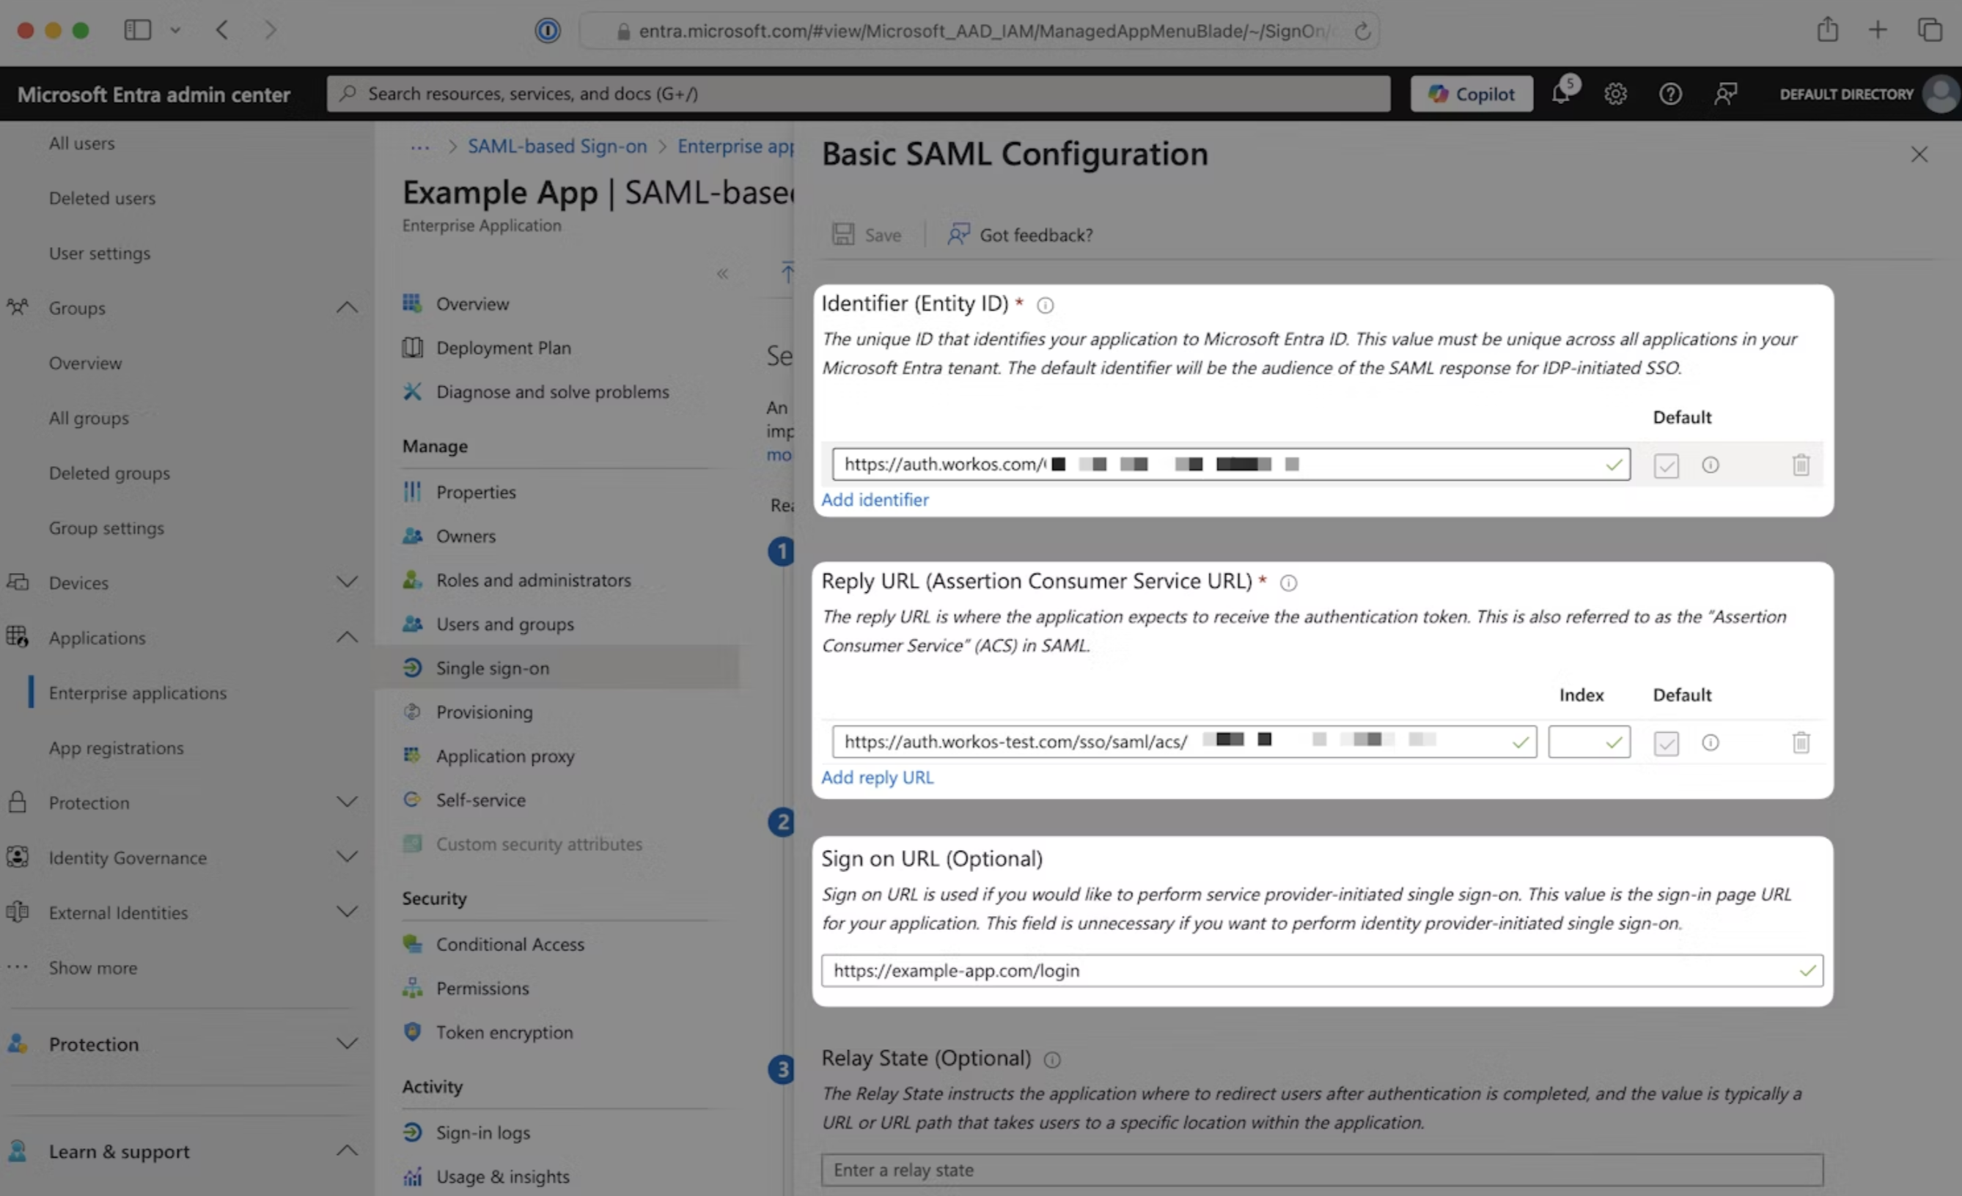View info for the Reply URL entry
Image resolution: width=1962 pixels, height=1196 pixels.
point(1711,742)
